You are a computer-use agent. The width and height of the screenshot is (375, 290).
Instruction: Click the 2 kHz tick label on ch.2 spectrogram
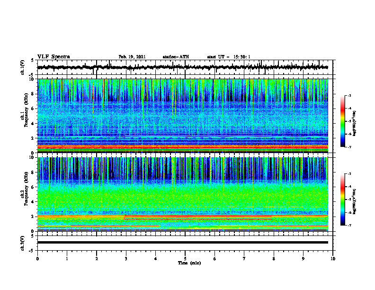click(33, 217)
